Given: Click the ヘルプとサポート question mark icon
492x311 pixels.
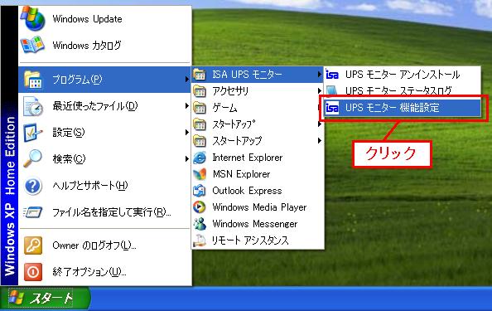Looking at the screenshot, I should point(32,186).
